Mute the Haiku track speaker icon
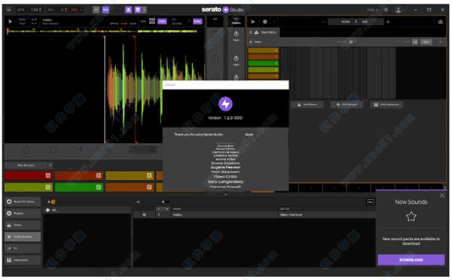Image resolution: width=452 pixels, height=280 pixels. 251,42
